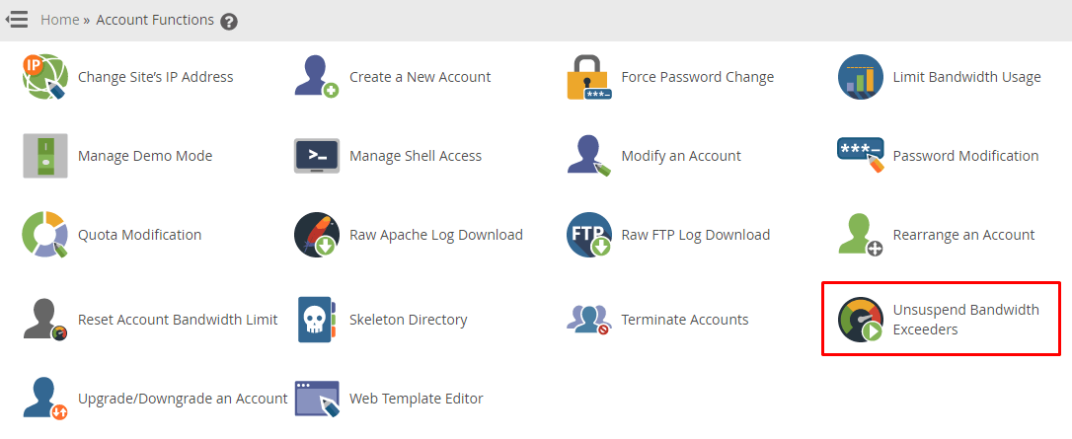The height and width of the screenshot is (439, 1072).
Task: Open the Terminate Accounts icon
Action: [588, 320]
